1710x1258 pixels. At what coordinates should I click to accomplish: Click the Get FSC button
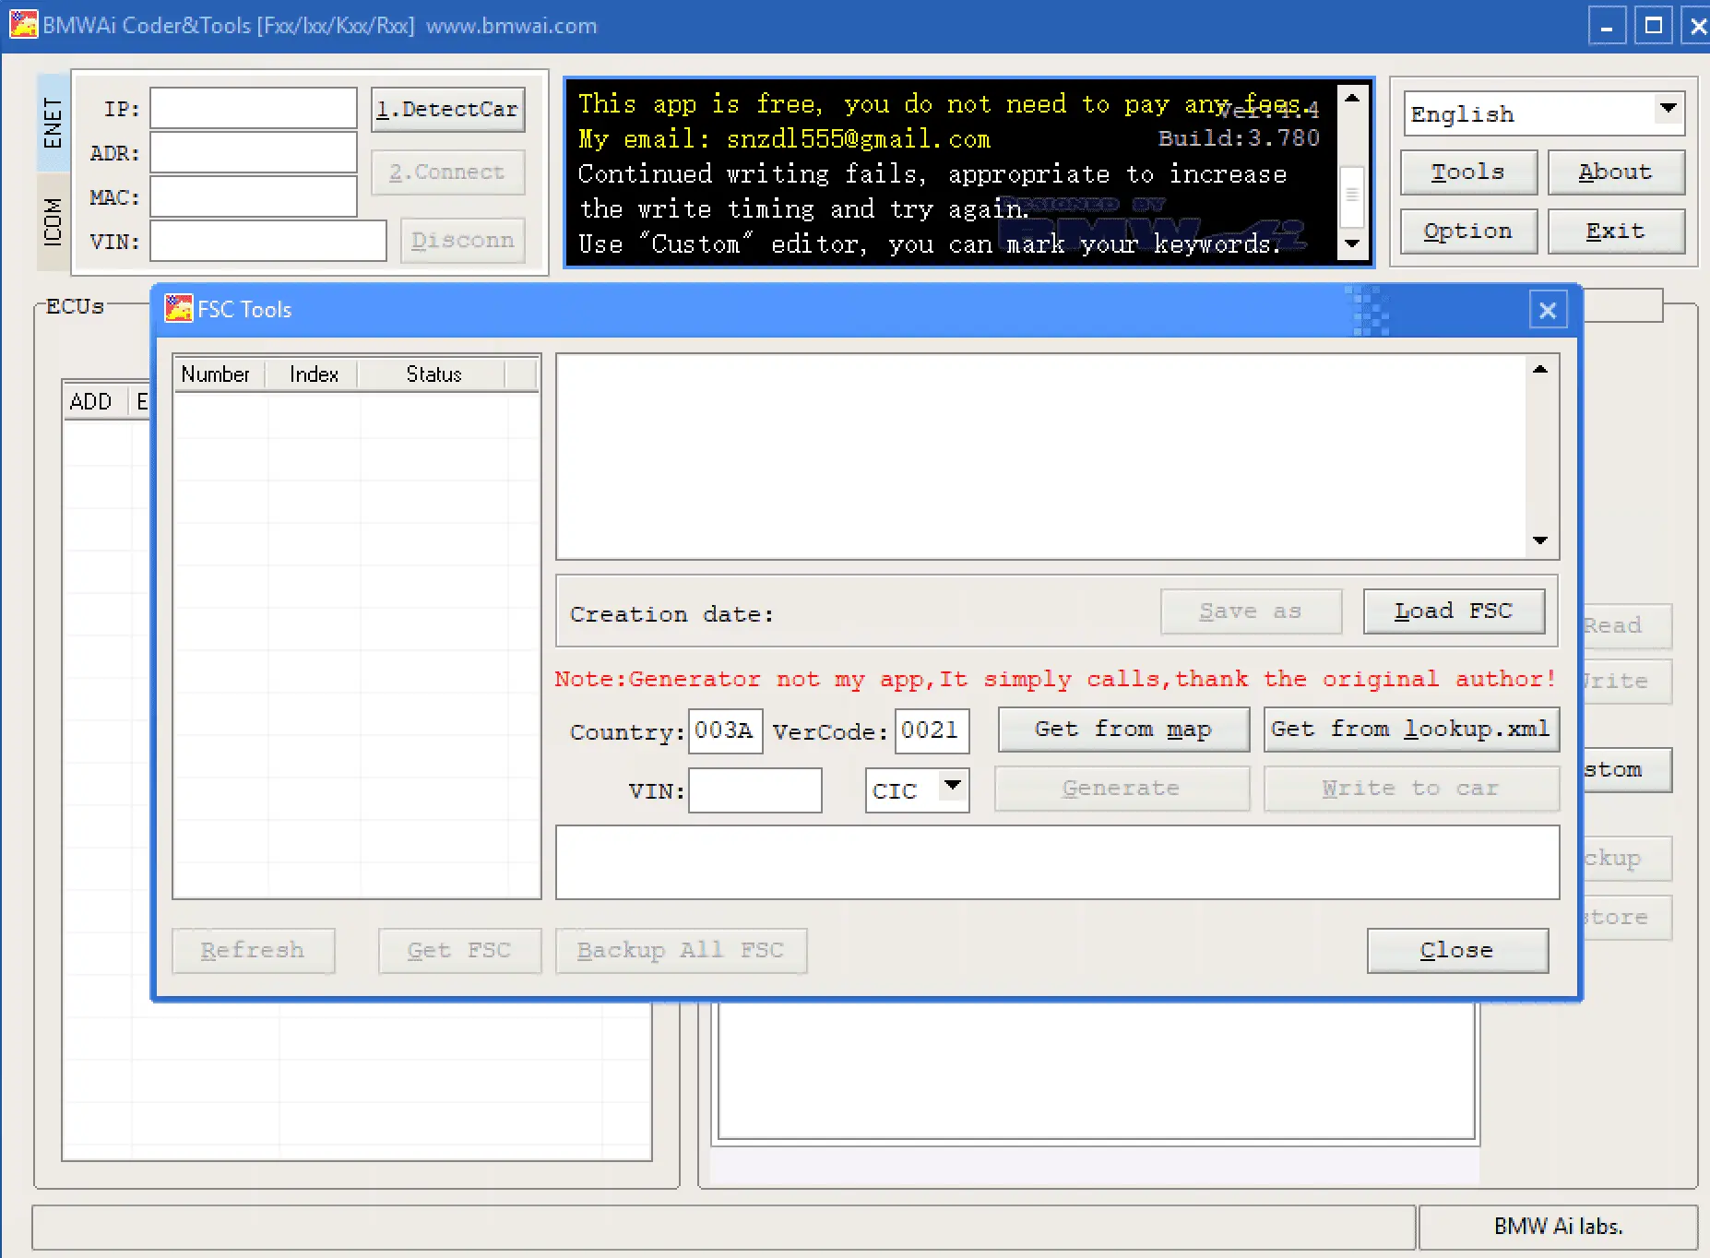(459, 951)
